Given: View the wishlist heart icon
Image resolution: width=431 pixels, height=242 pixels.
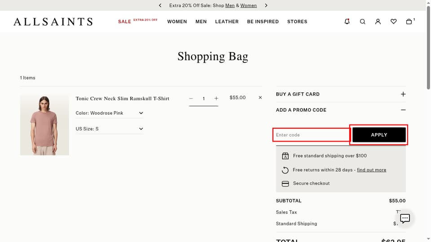Looking at the screenshot, I should [x=394, y=22].
